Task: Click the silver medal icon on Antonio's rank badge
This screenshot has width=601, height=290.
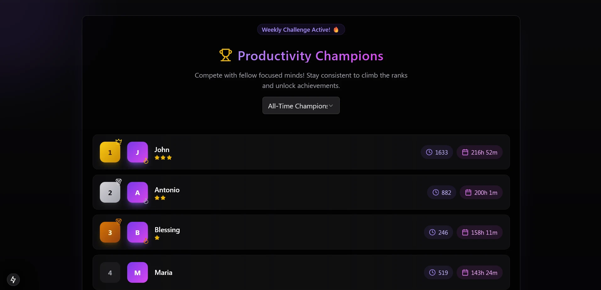Action: 119,181
